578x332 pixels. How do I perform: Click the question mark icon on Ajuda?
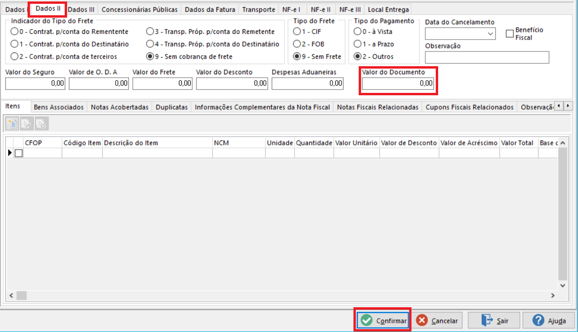coord(538,320)
